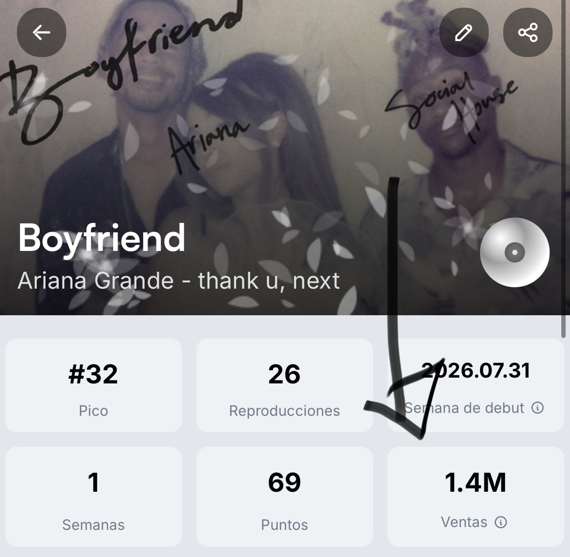
Task: Open the pencil edit icon
Action: [464, 32]
